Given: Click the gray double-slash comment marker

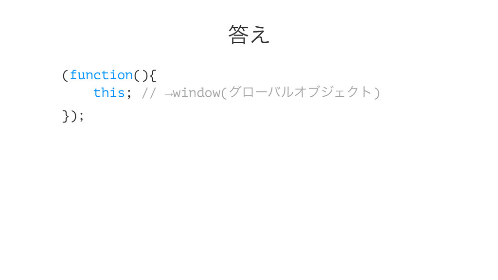Looking at the screenshot, I should click(149, 93).
